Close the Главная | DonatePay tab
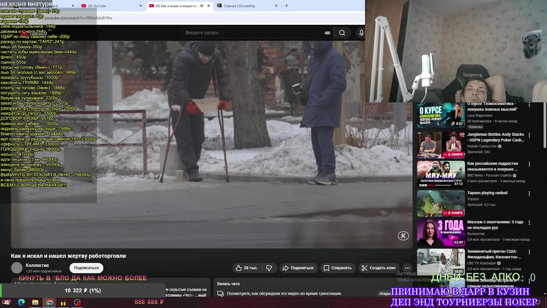The image size is (547, 308). click(276, 6)
